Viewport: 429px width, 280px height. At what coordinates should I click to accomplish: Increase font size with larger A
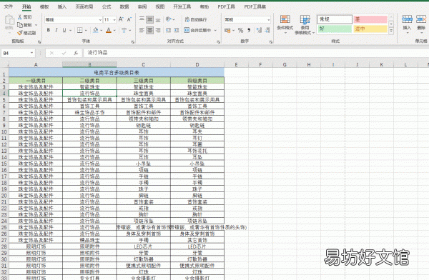pyautogui.click(x=121, y=19)
